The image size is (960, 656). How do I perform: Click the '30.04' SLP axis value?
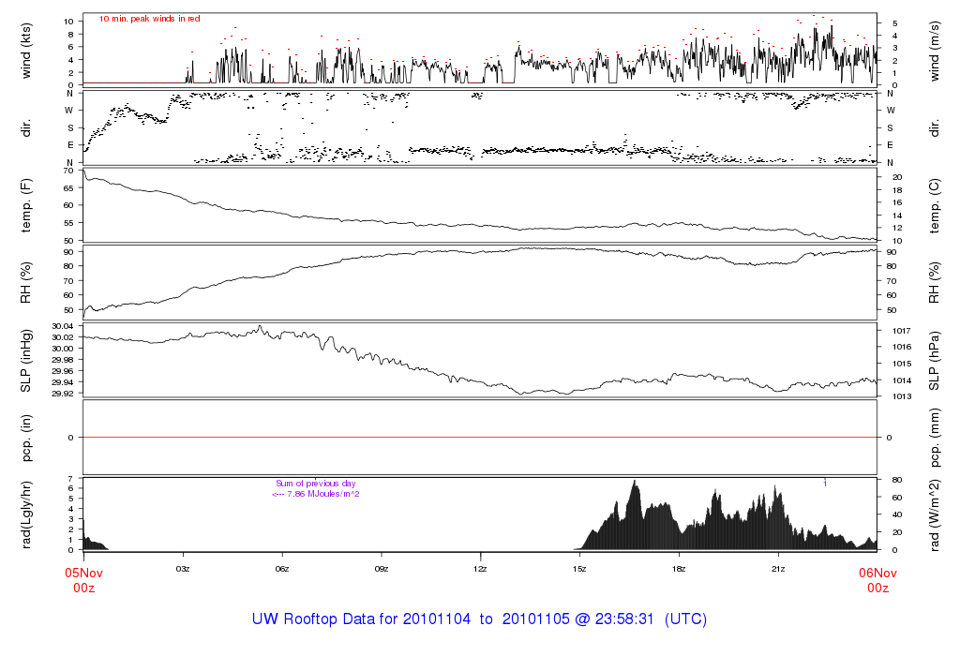point(63,326)
